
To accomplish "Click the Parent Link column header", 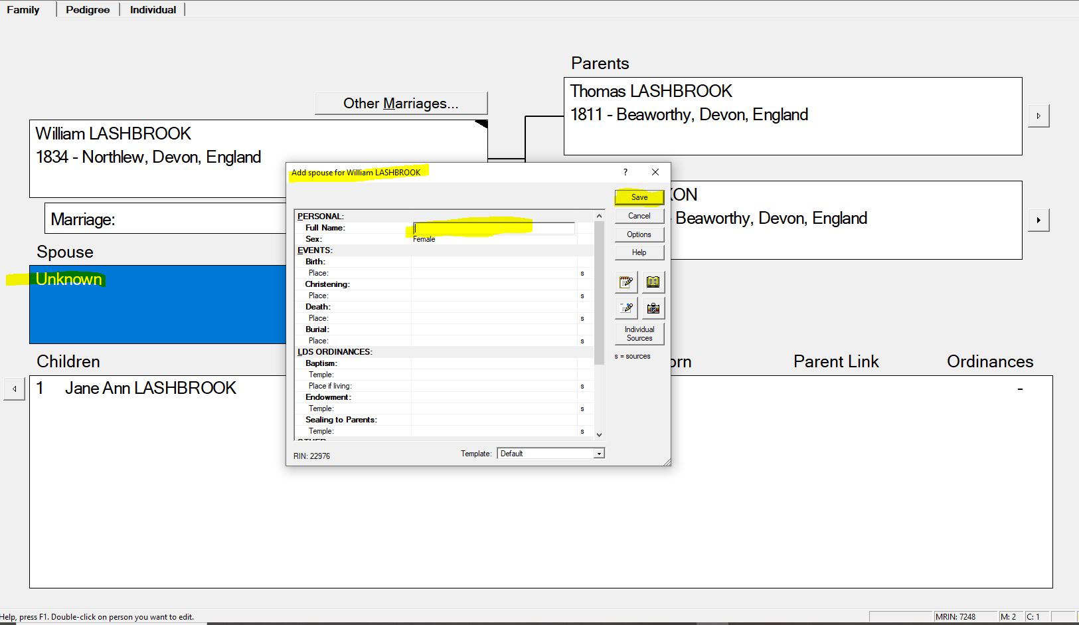I will tap(836, 361).
